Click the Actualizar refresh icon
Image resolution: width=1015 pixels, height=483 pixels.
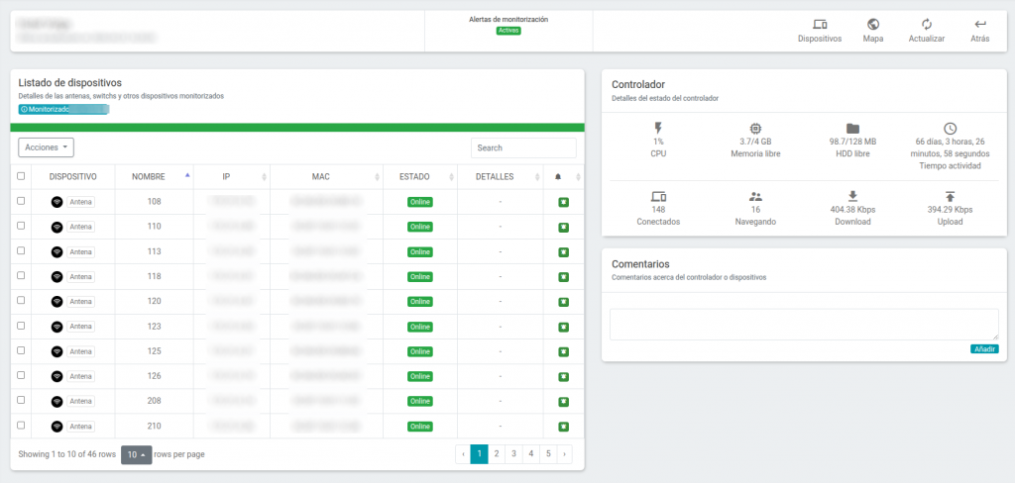(x=927, y=25)
